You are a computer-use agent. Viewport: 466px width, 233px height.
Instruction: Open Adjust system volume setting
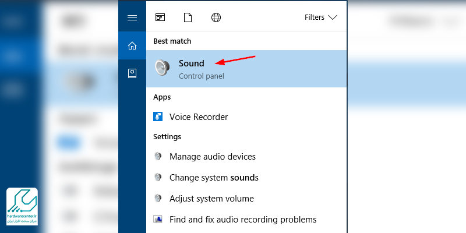(211, 199)
